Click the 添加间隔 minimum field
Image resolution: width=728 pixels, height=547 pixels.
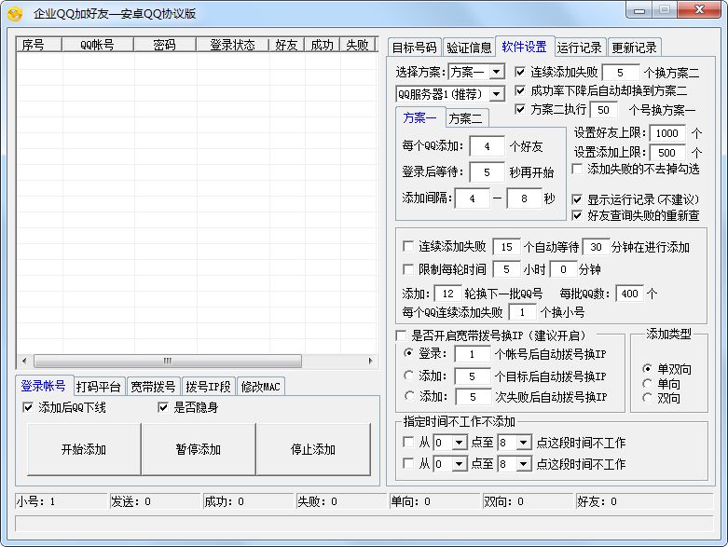[473, 198]
